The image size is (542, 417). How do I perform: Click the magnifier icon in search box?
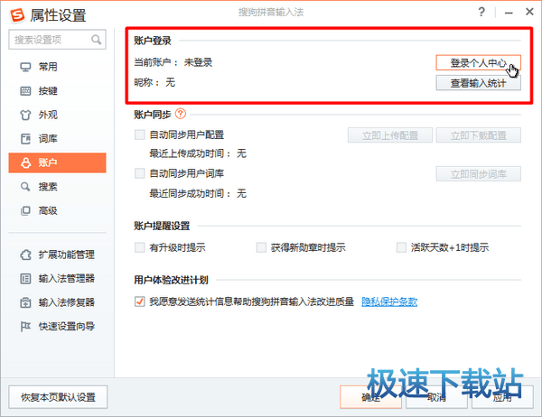tap(97, 40)
